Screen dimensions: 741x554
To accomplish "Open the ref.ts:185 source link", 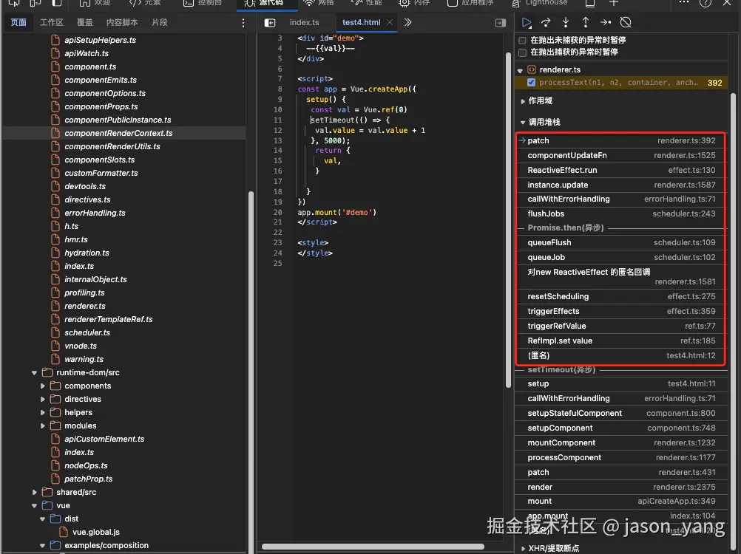I will pos(697,341).
